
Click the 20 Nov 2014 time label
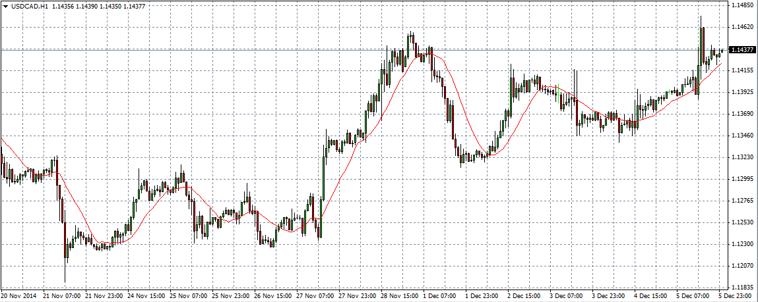point(18,295)
